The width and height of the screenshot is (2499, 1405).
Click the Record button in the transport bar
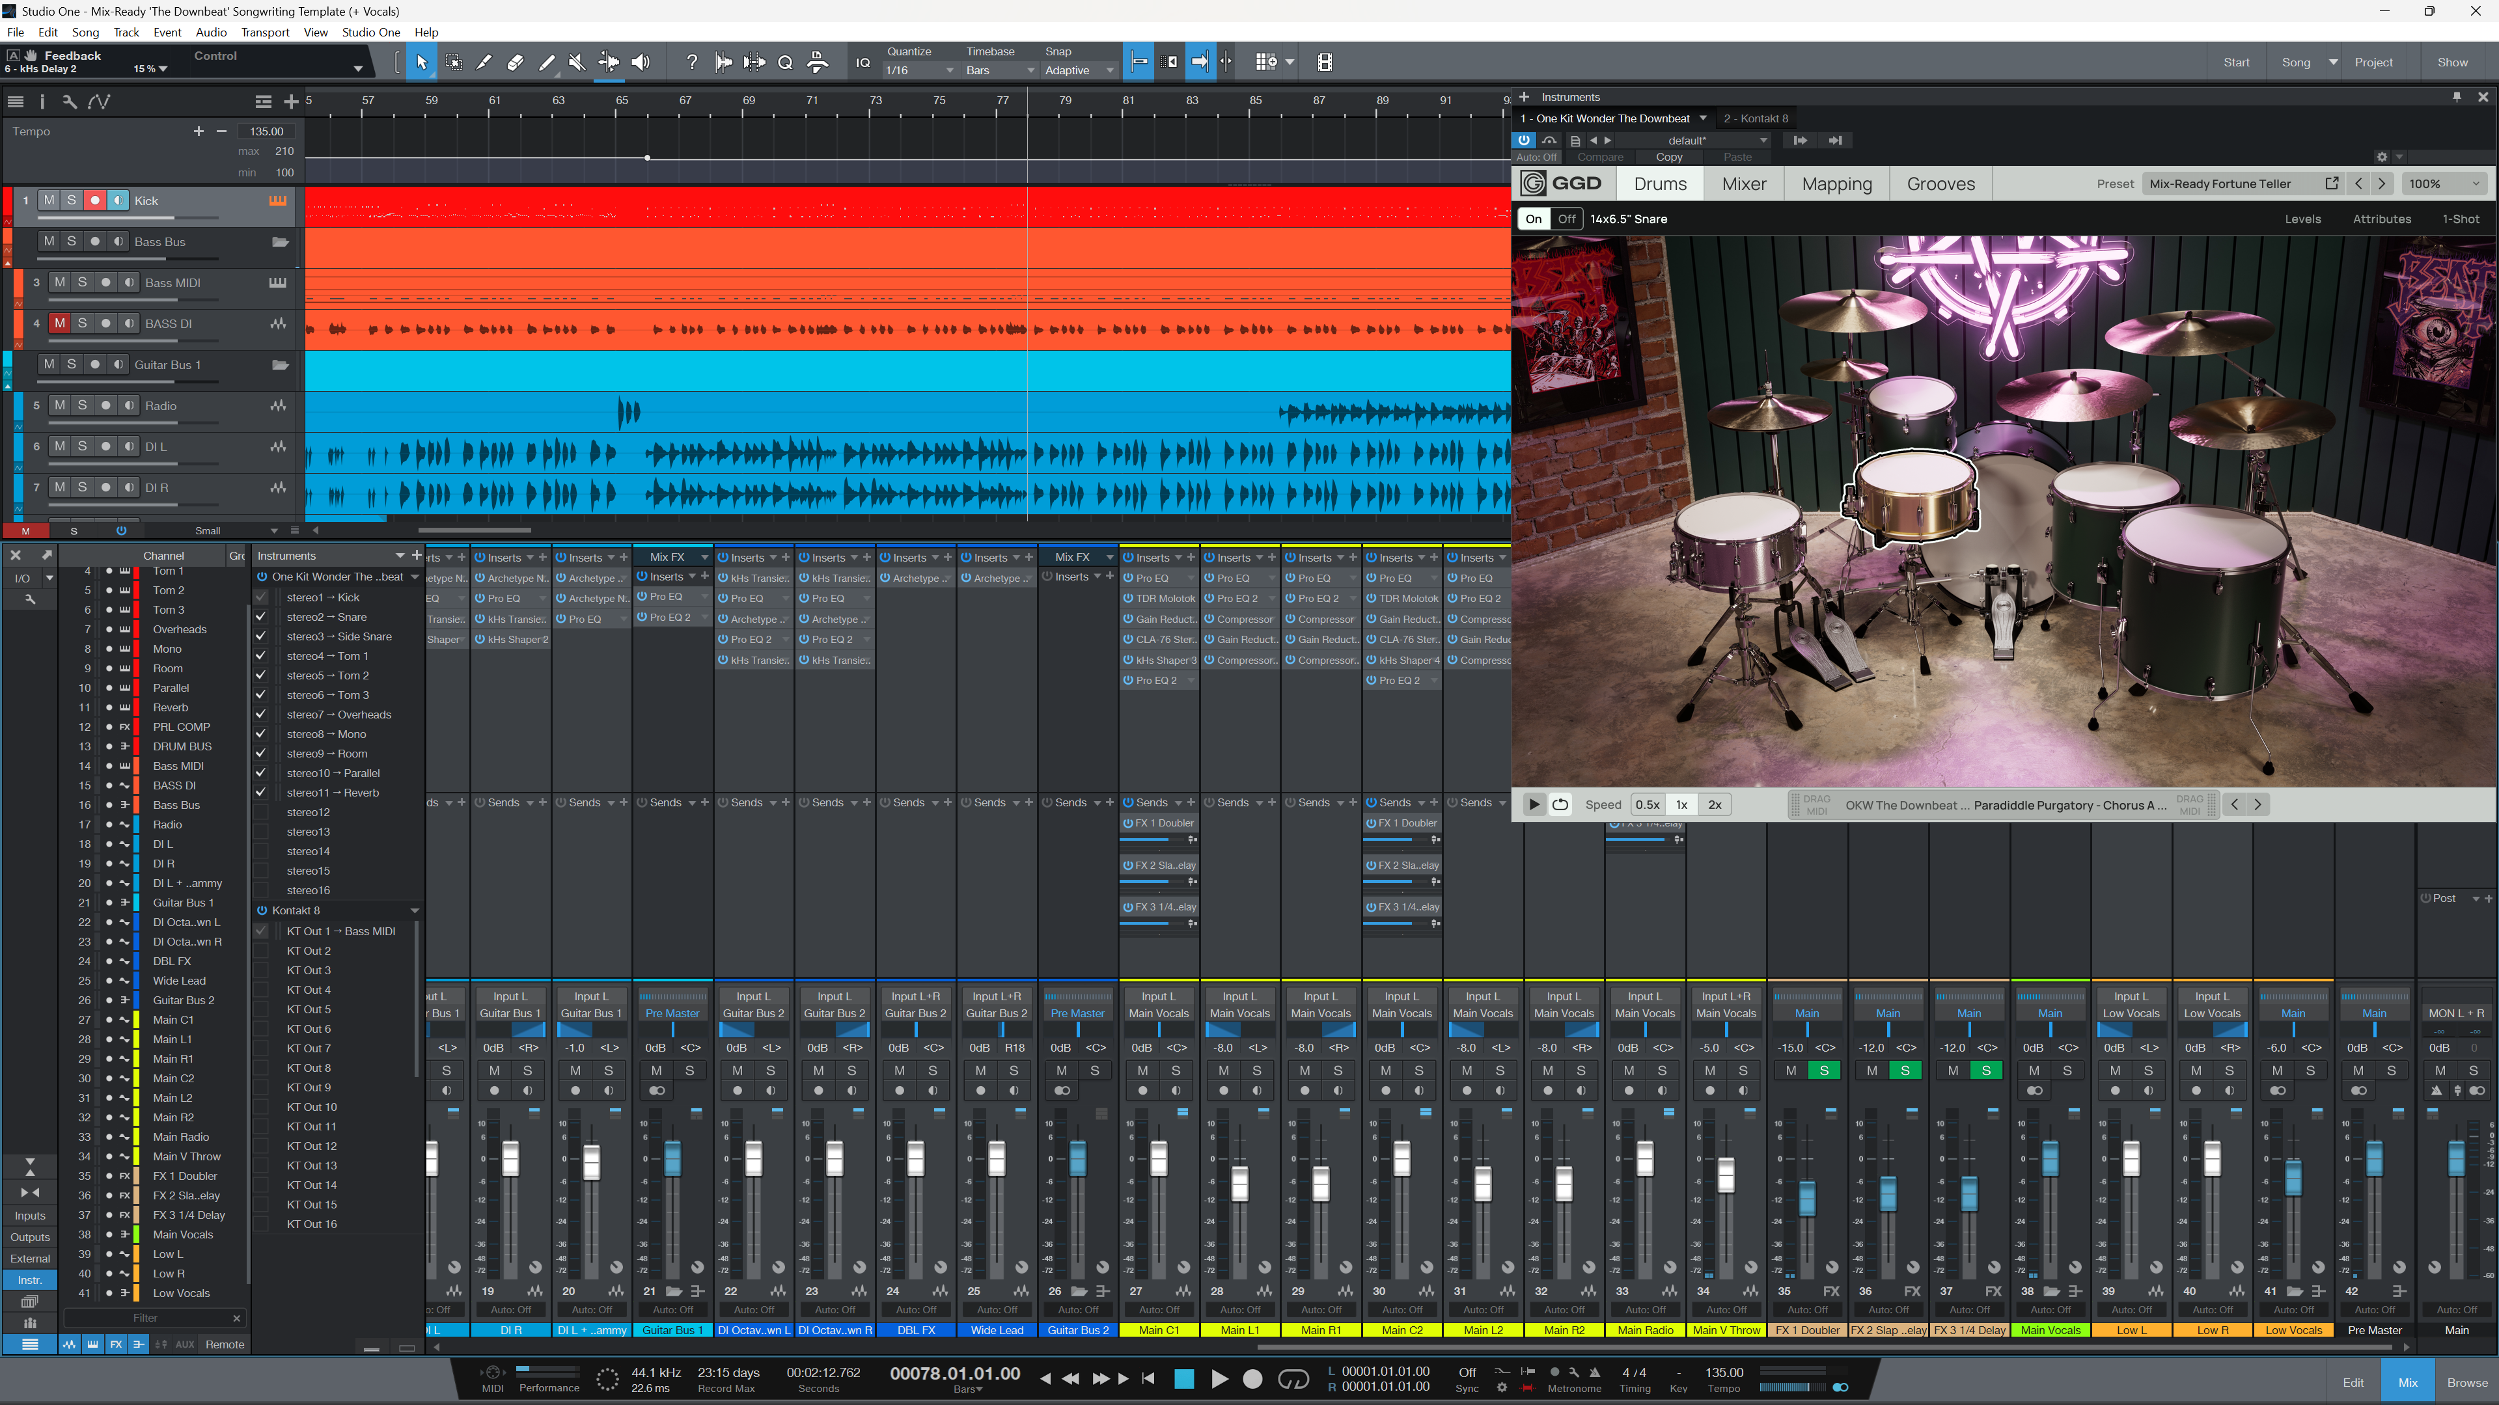pyautogui.click(x=1252, y=1378)
